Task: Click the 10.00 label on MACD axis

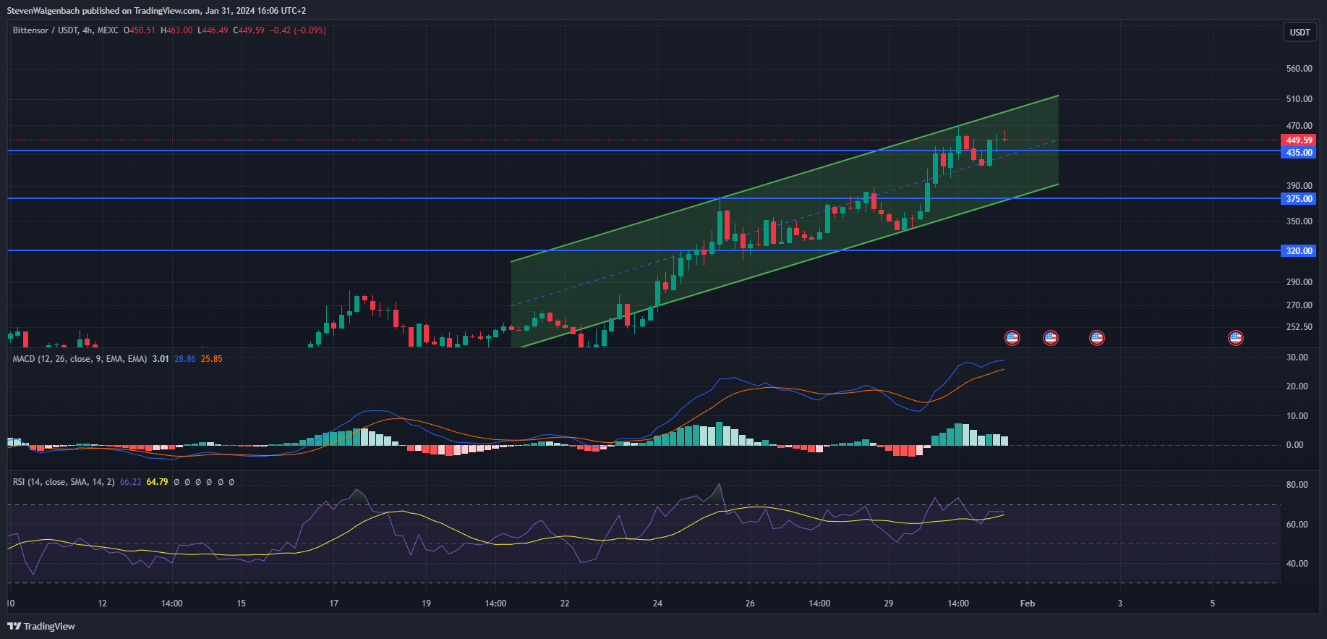Action: click(x=1297, y=416)
